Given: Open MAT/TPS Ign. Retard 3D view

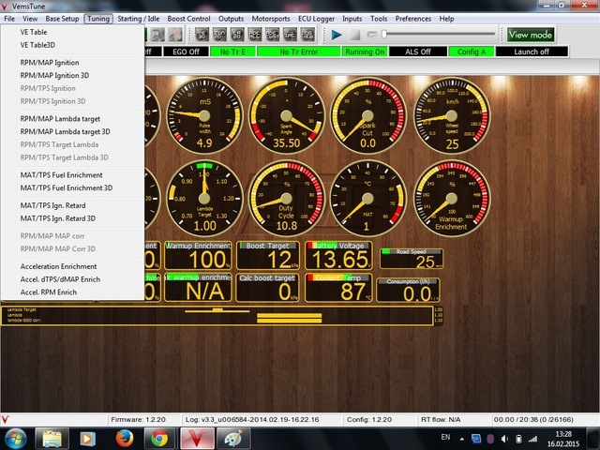Looking at the screenshot, I should (x=73, y=218).
